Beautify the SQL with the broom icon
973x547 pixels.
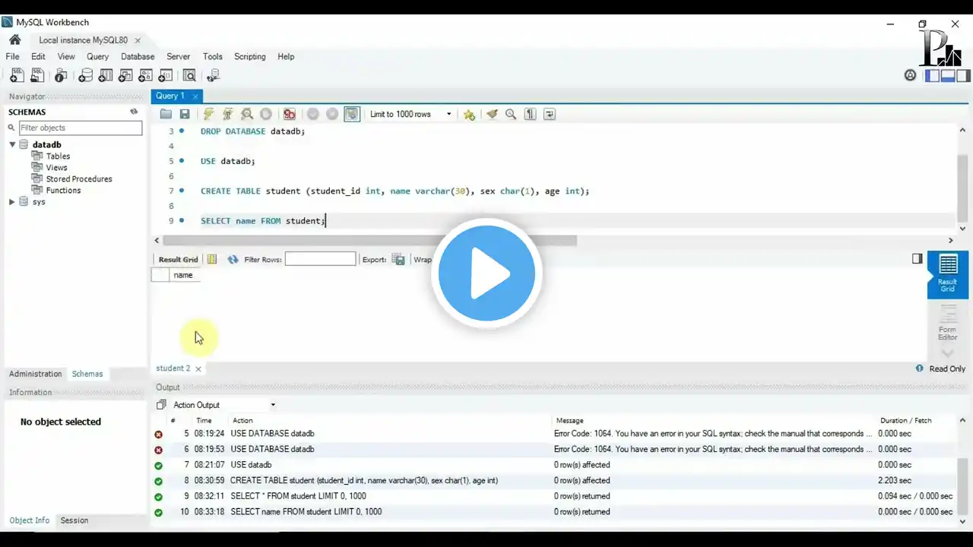(x=492, y=114)
